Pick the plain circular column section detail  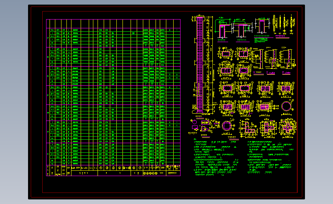pyautogui.click(x=286, y=106)
